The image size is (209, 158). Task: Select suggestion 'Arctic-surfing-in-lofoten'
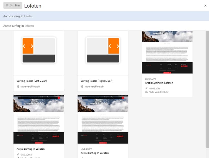tap(104, 26)
